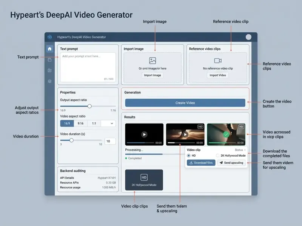Click Send upscaling button
Image resolution: width=302 pixels, height=226 pixels.
pyautogui.click(x=231, y=163)
